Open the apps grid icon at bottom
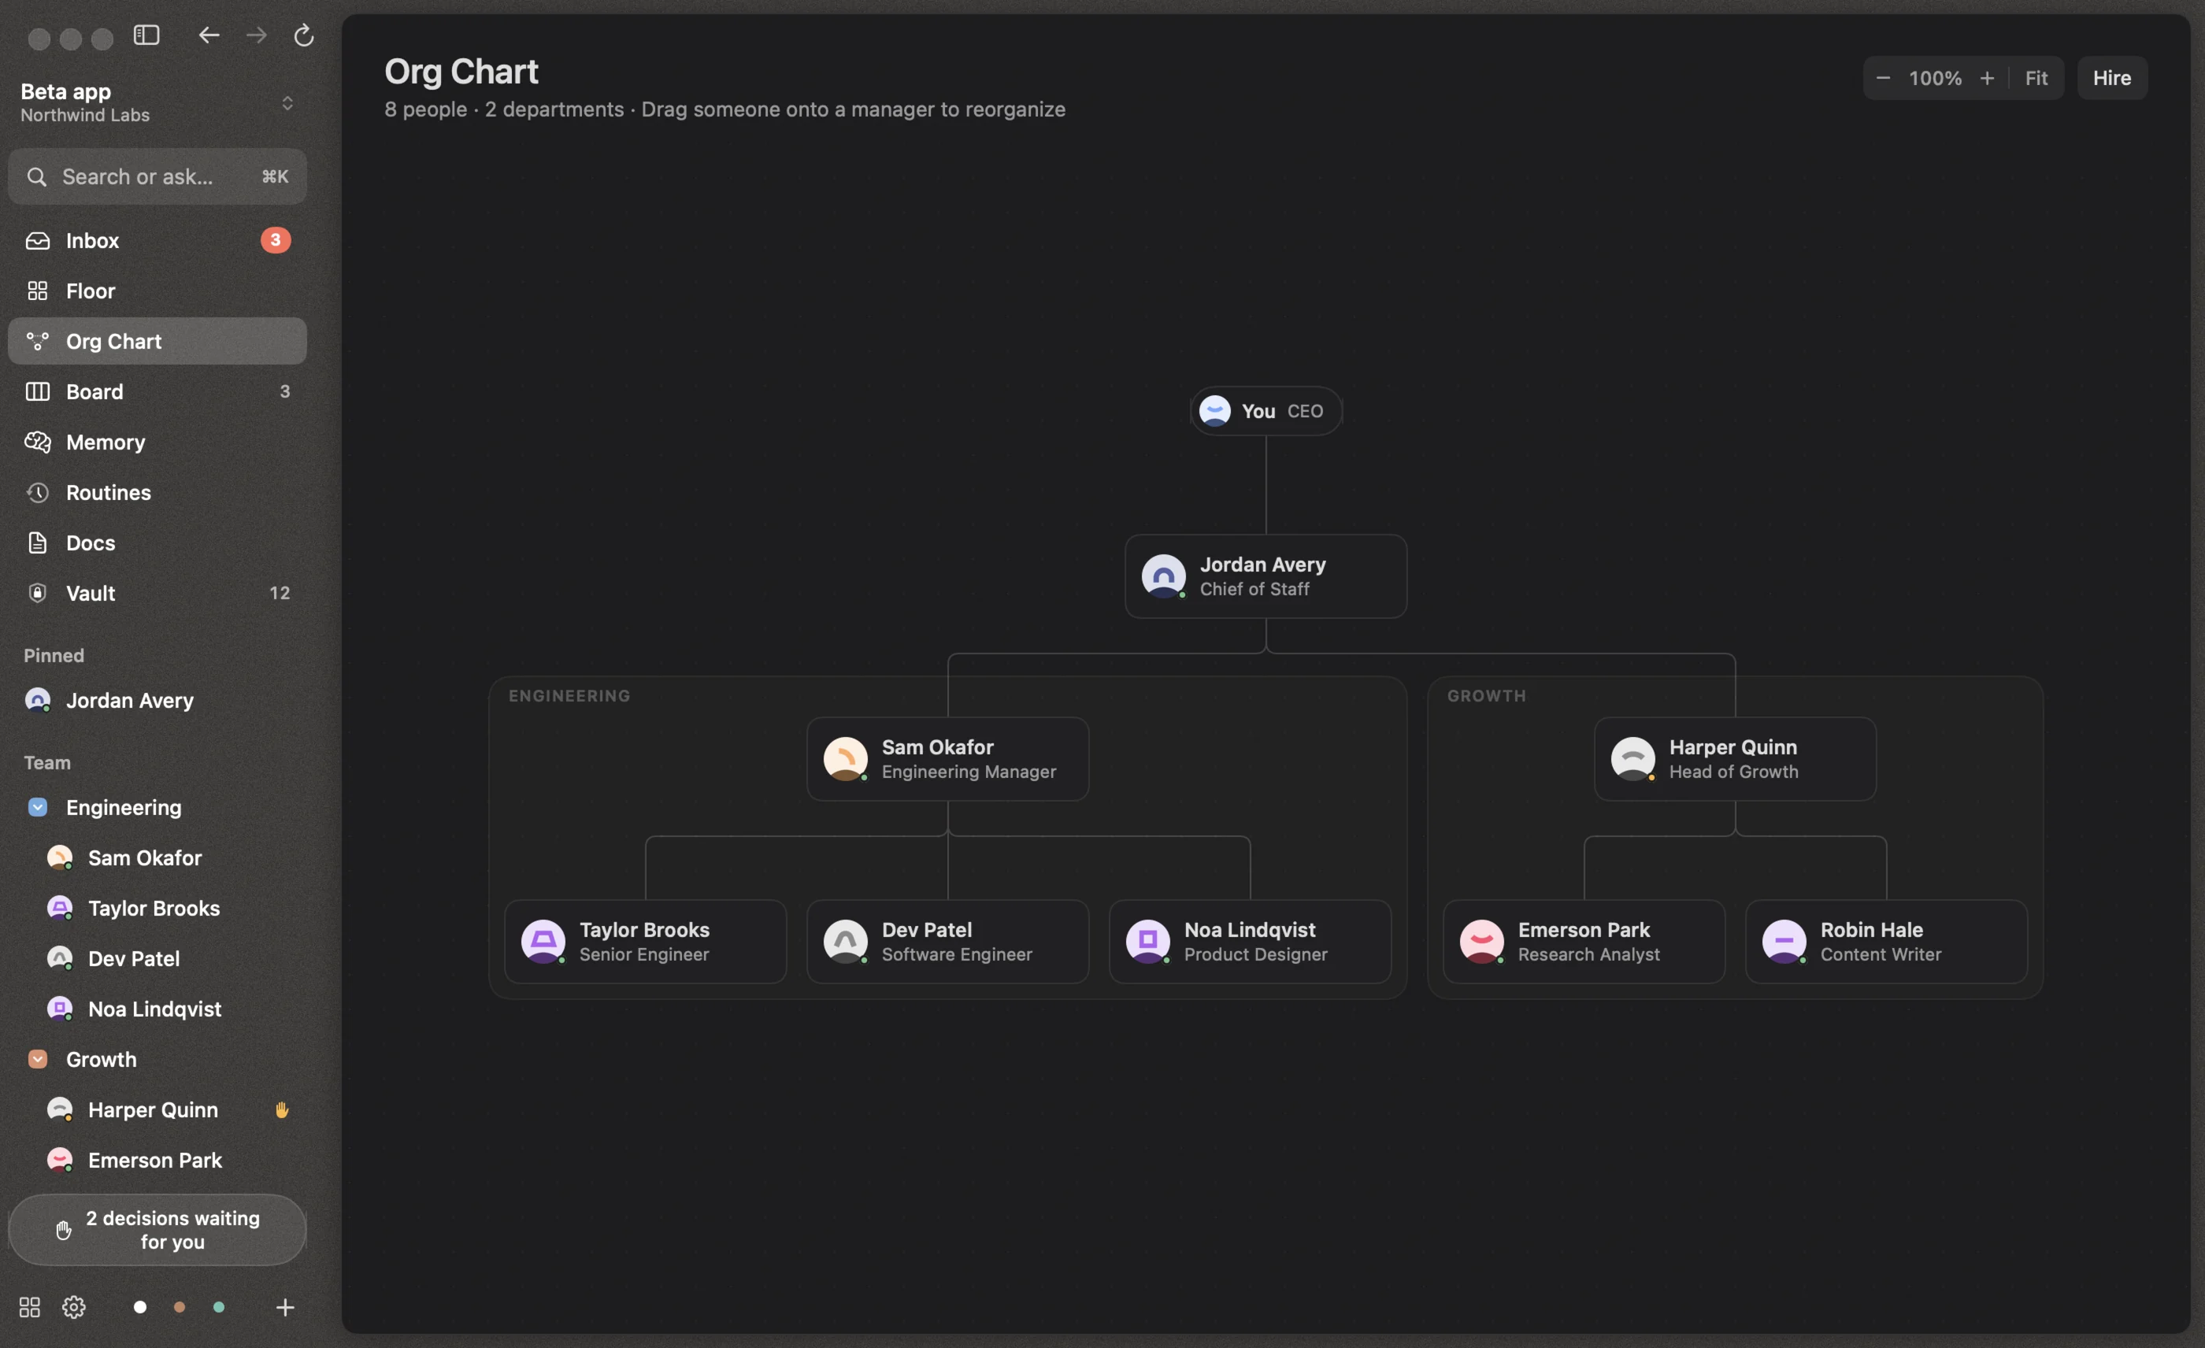Screen dimensions: 2205x1348 [30, 1307]
